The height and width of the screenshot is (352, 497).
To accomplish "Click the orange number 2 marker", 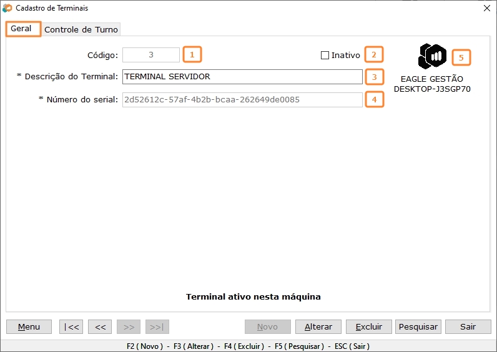I will pyautogui.click(x=374, y=55).
